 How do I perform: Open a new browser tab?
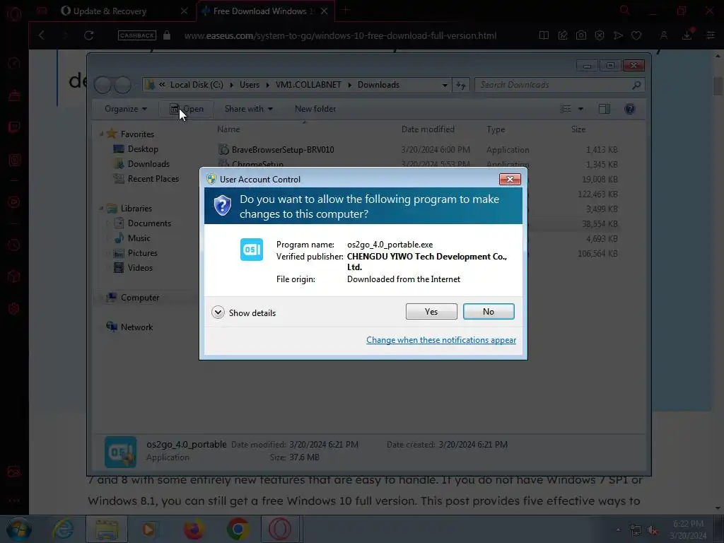pyautogui.click(x=345, y=10)
